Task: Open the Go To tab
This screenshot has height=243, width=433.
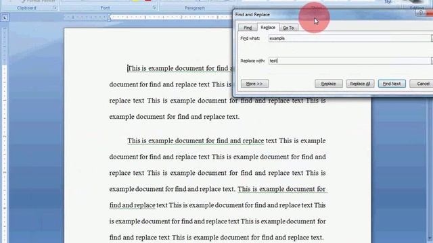Action: [288, 28]
